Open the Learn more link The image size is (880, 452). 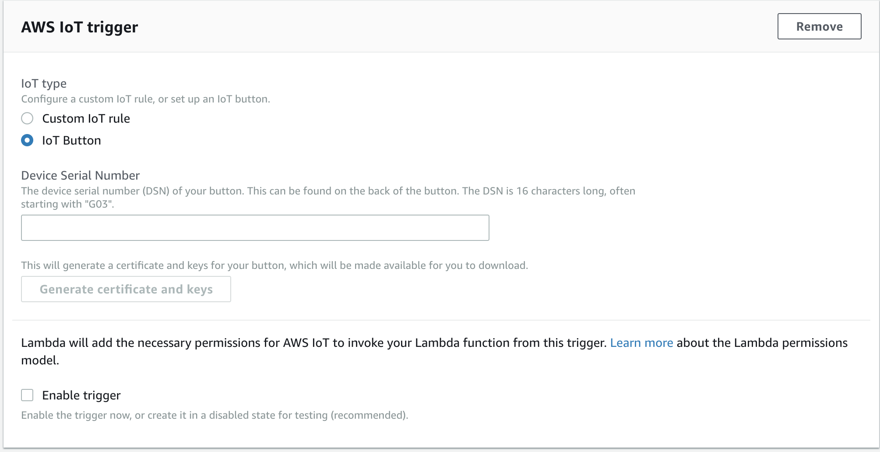tap(641, 343)
